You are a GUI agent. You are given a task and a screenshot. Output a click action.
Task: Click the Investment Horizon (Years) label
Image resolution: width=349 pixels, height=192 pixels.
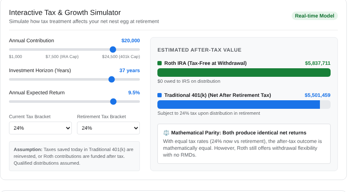coord(40,70)
